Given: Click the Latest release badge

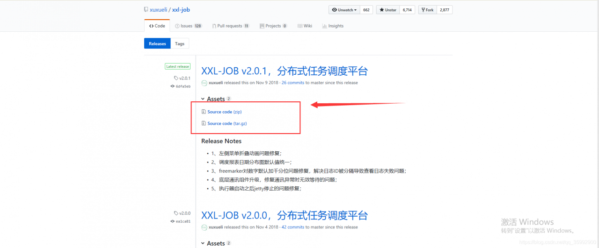Looking at the screenshot, I should [x=178, y=66].
